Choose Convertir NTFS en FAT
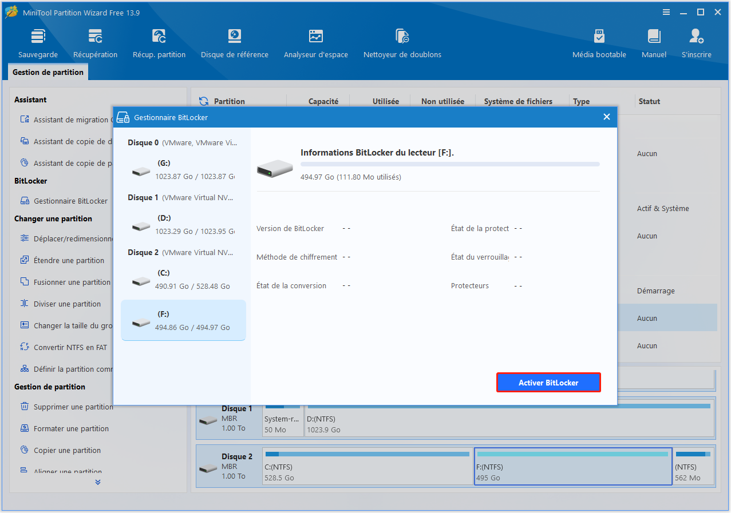This screenshot has width=731, height=513. coord(64,347)
